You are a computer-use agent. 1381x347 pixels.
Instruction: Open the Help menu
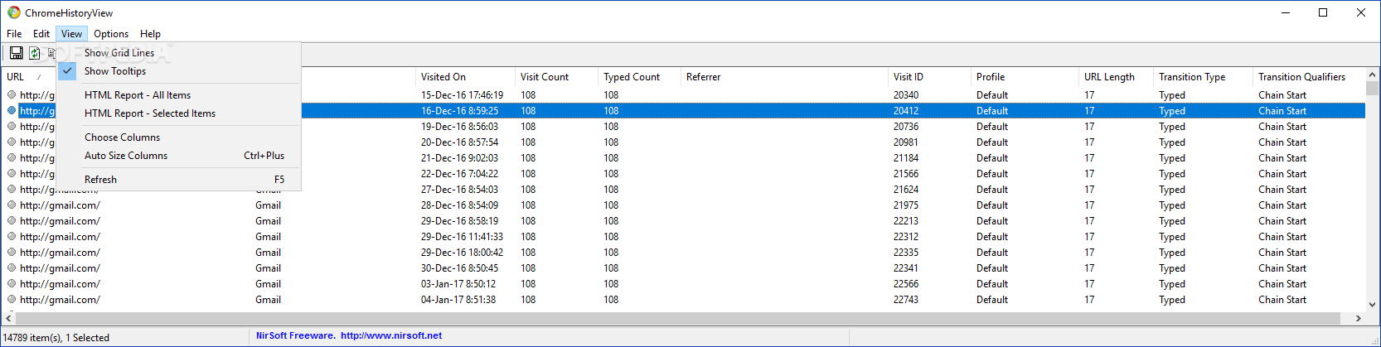[150, 33]
